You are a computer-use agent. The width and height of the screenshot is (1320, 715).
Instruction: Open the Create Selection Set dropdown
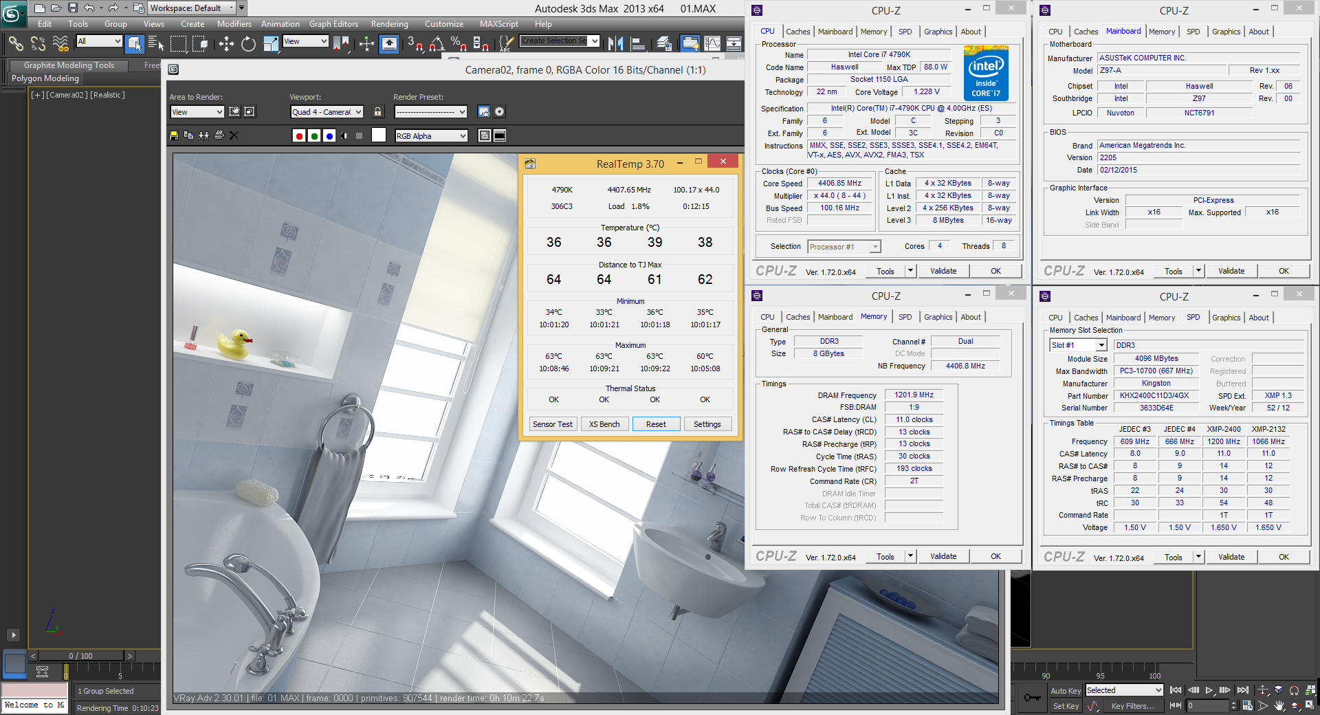pos(560,41)
